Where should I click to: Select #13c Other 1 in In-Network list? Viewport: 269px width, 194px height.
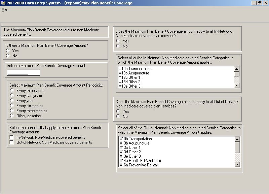pyautogui.click(x=176, y=77)
